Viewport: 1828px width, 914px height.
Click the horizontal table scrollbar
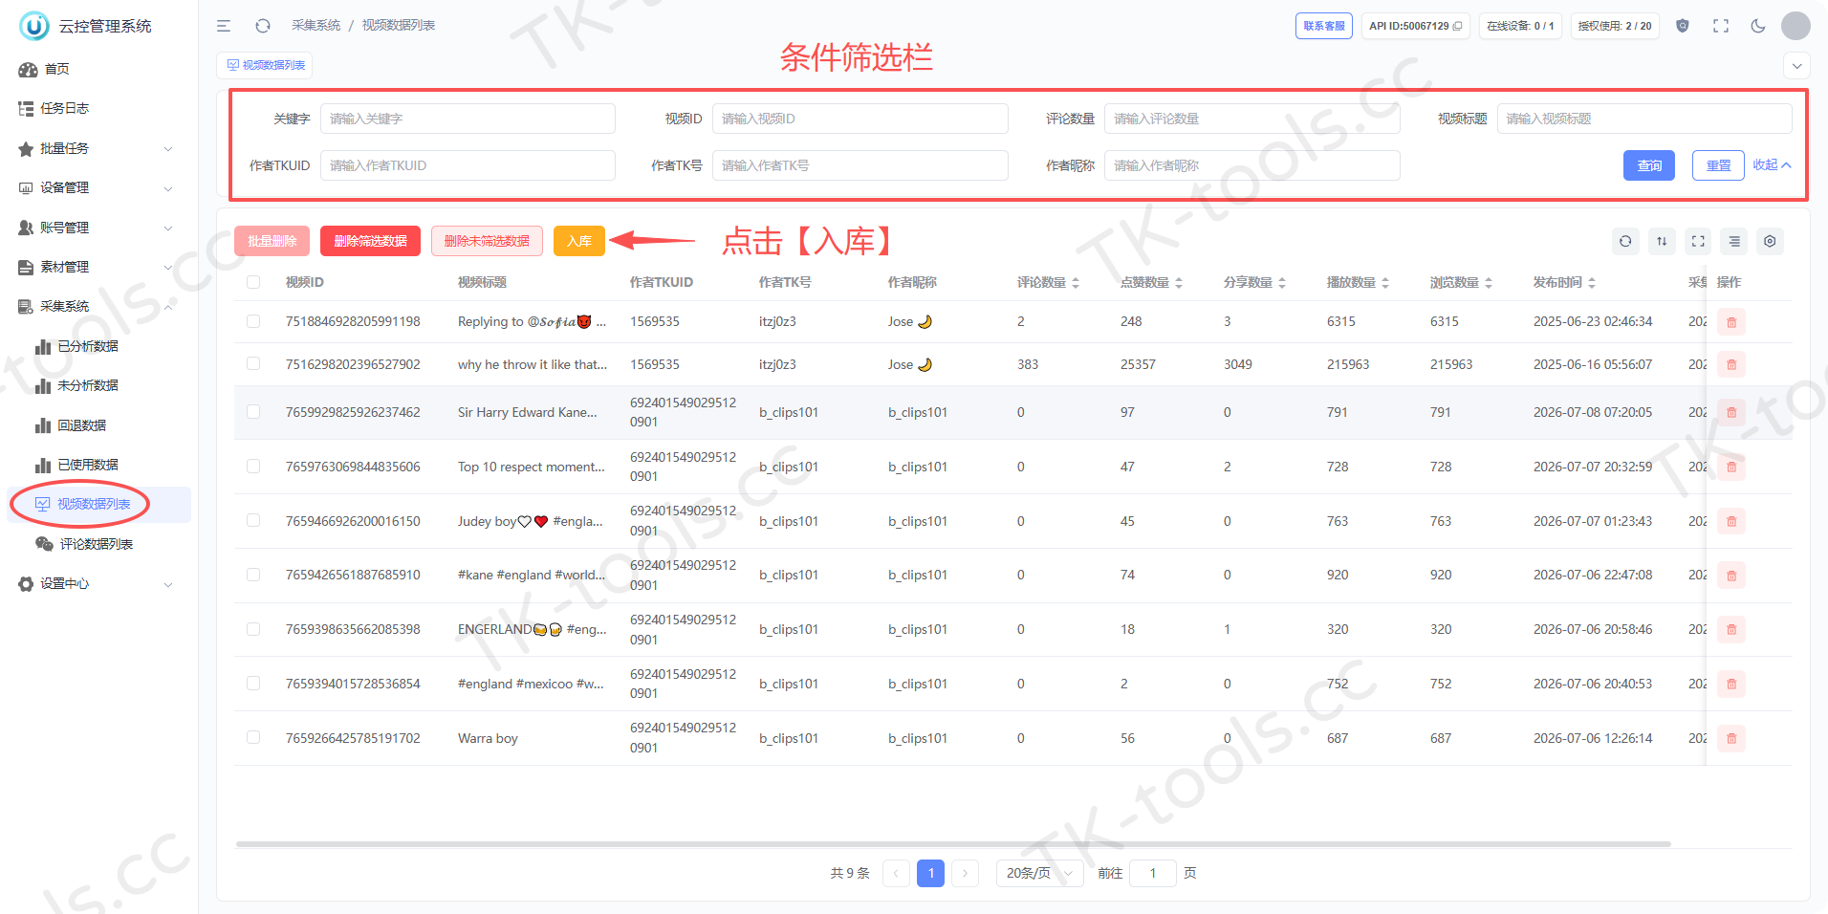pyautogui.click(x=953, y=844)
